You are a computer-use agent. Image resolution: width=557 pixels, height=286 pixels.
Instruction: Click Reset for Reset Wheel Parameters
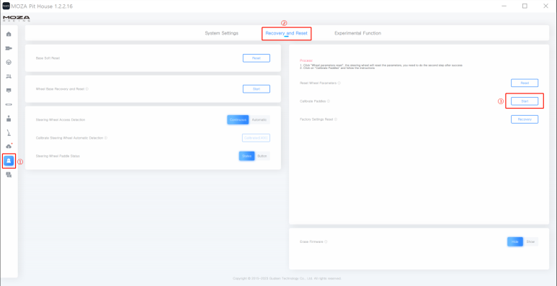[x=525, y=83]
